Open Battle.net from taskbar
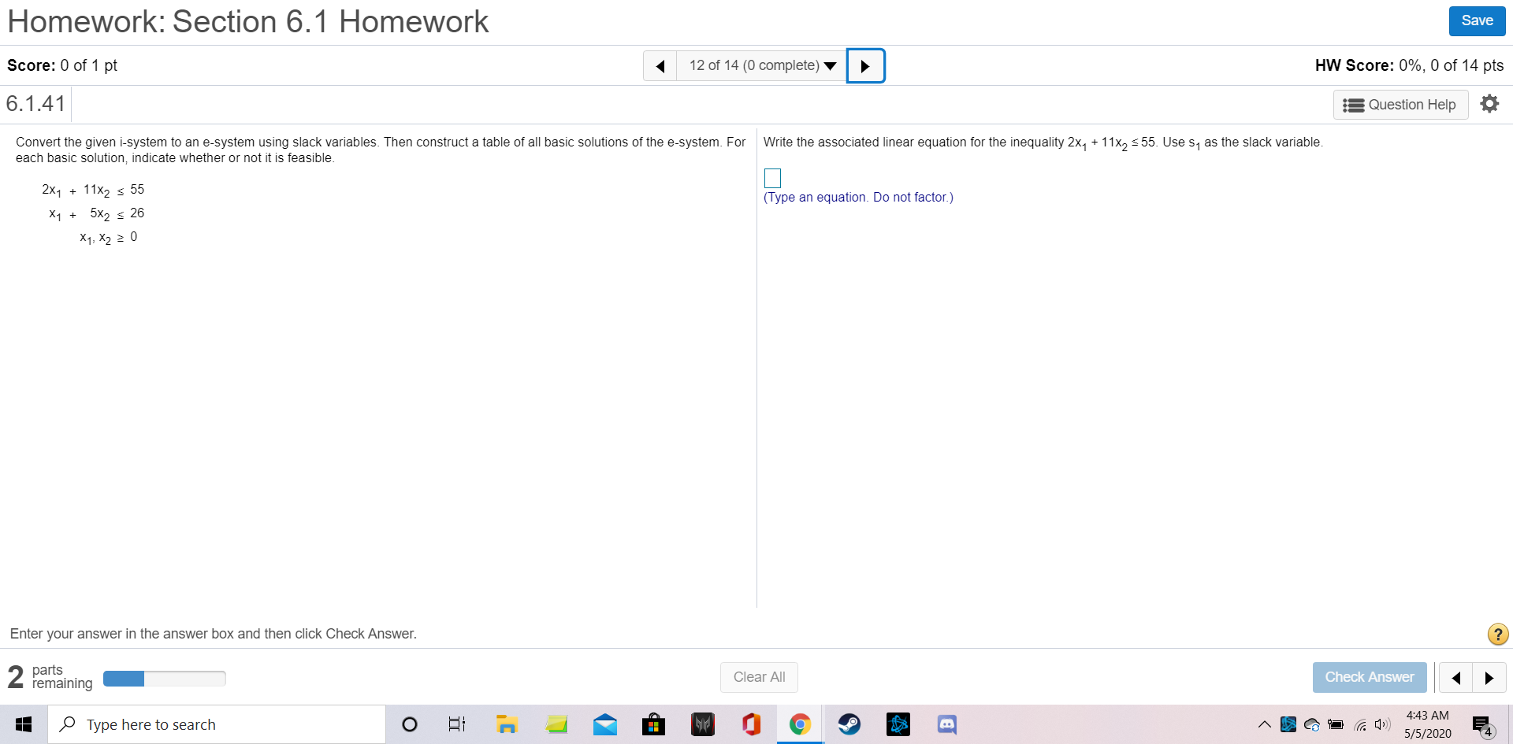Viewport: 1513px width, 744px height. (898, 724)
